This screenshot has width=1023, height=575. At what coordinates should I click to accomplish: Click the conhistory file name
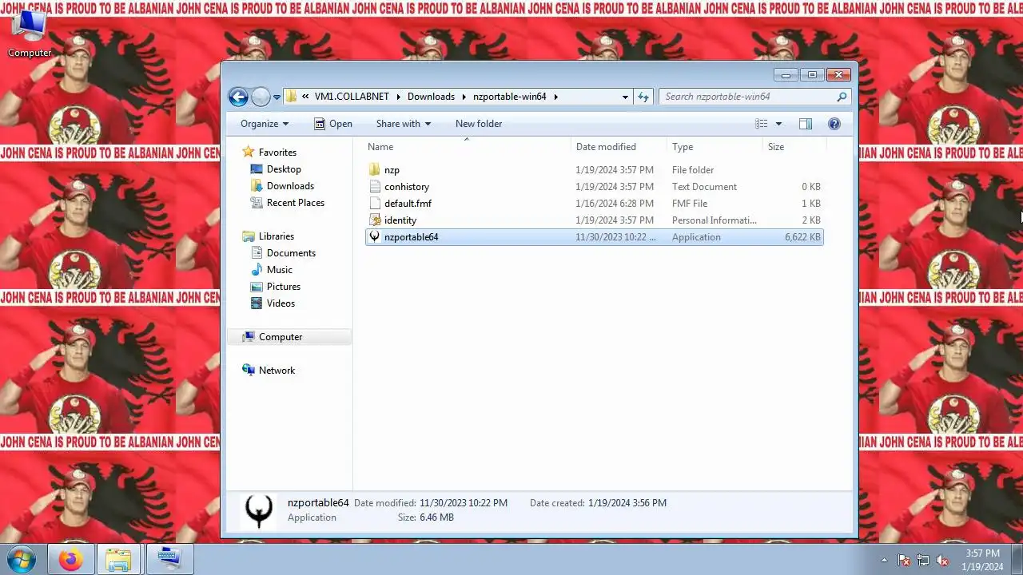[x=407, y=187]
